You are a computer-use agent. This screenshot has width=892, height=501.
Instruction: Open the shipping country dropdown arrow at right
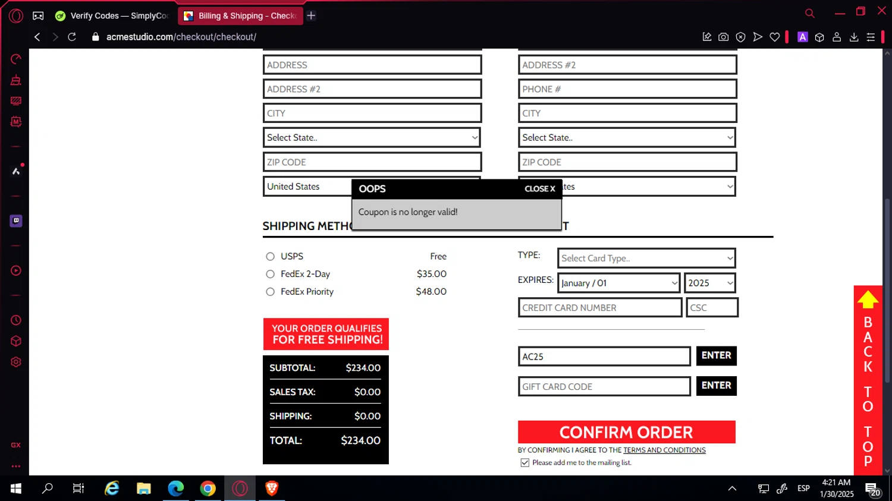click(x=730, y=187)
